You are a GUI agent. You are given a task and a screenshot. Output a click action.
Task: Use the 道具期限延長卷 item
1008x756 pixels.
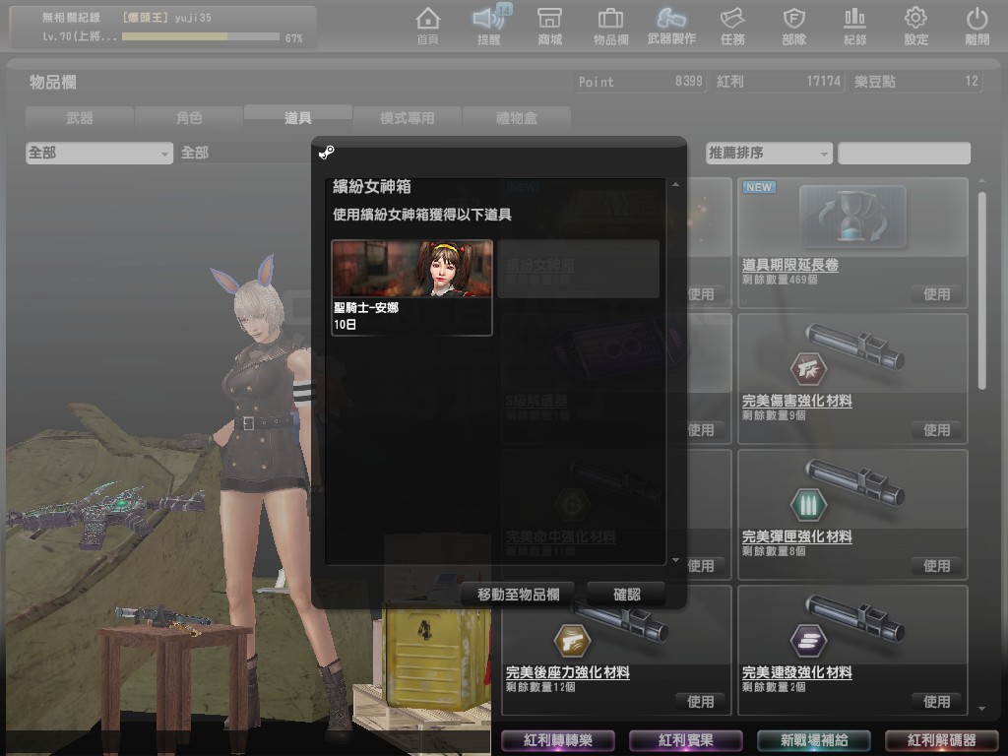click(937, 294)
